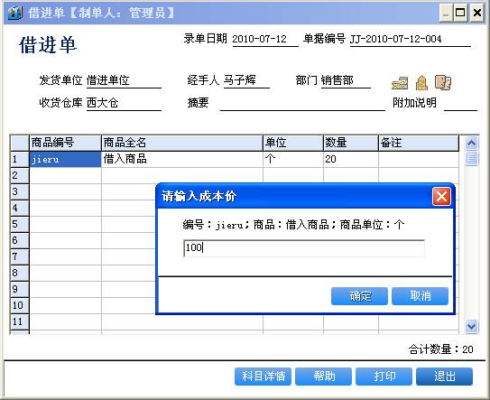Click the 退出 exit button

pyautogui.click(x=444, y=377)
